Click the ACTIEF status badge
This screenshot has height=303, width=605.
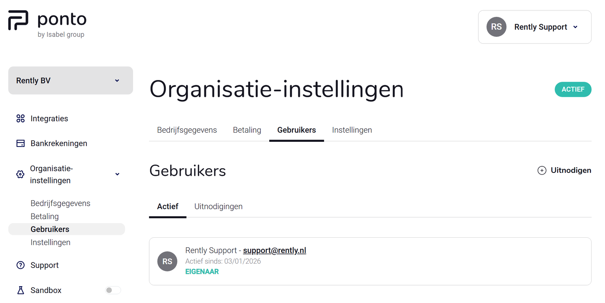click(573, 89)
